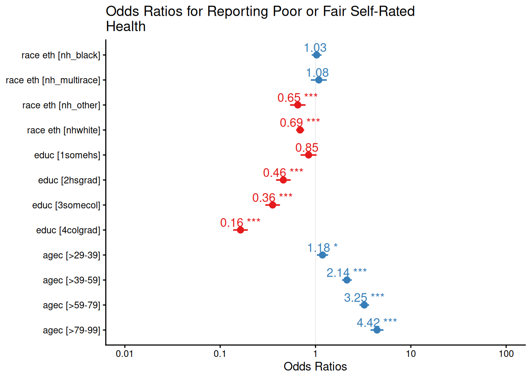Click the blue marker valued 4.42
Viewport: 531px width, 379px height.
tap(377, 330)
